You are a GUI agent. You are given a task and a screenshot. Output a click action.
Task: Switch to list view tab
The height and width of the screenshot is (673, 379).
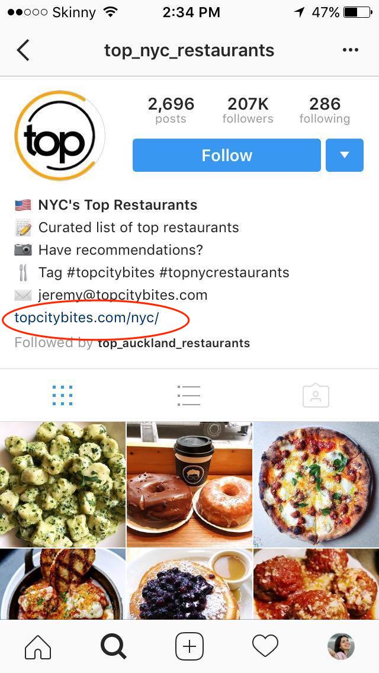point(189,395)
